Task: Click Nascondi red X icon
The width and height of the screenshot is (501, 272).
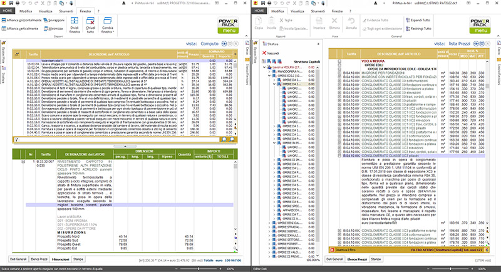Action: (x=264, y=53)
